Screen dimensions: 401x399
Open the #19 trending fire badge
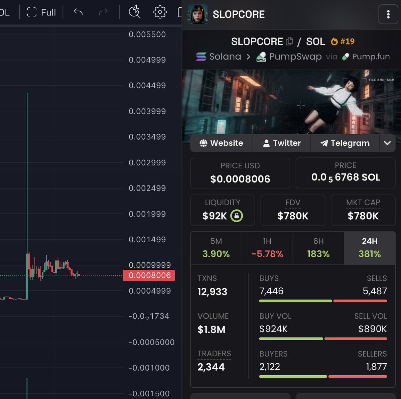343,41
